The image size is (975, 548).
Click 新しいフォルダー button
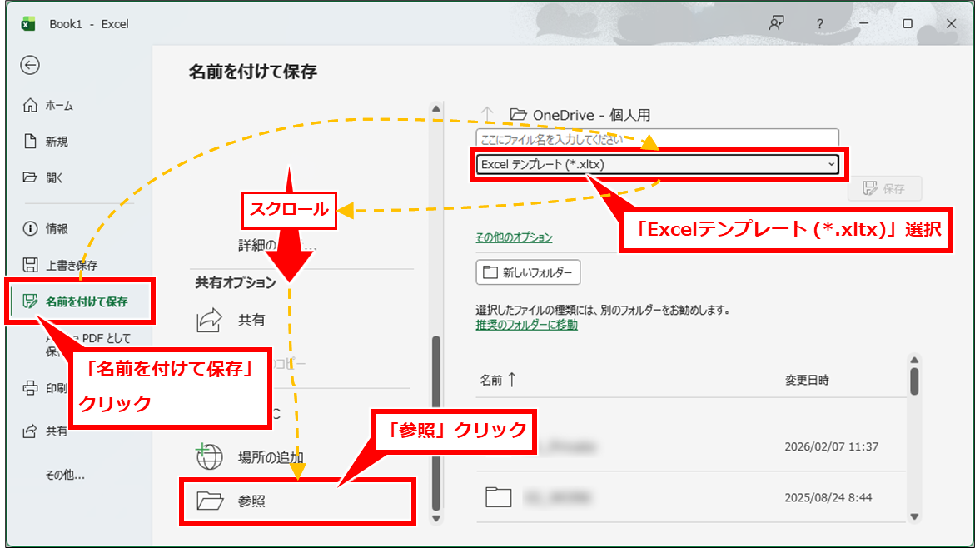pos(528,272)
